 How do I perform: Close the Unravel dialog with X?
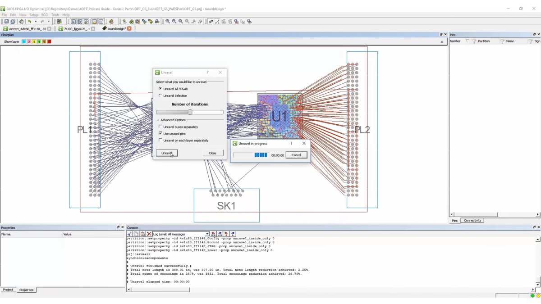(220, 73)
